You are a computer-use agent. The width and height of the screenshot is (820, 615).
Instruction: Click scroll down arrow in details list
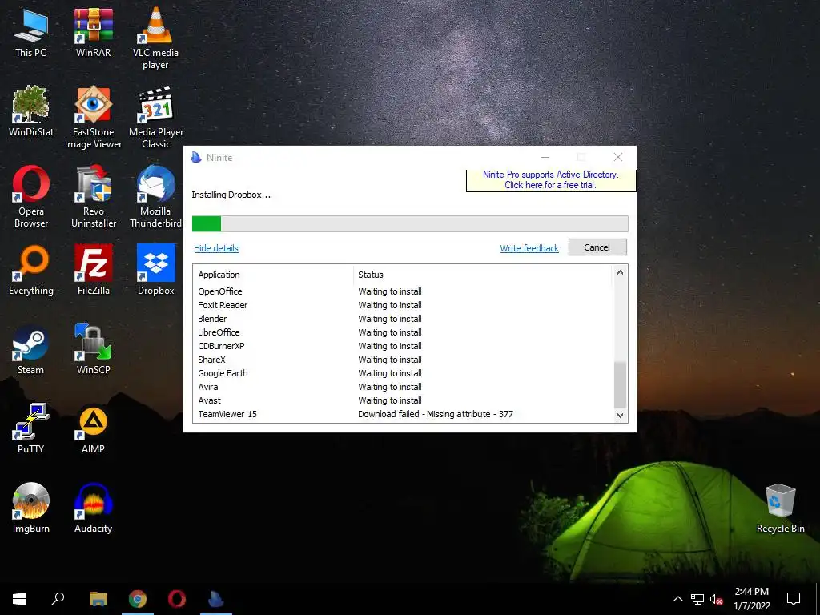click(620, 416)
